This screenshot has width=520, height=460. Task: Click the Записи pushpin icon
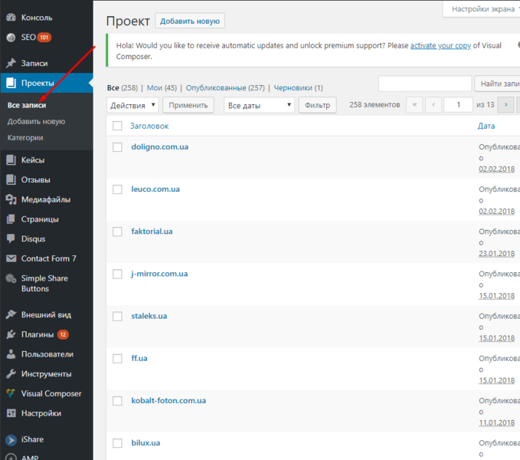pyautogui.click(x=11, y=63)
